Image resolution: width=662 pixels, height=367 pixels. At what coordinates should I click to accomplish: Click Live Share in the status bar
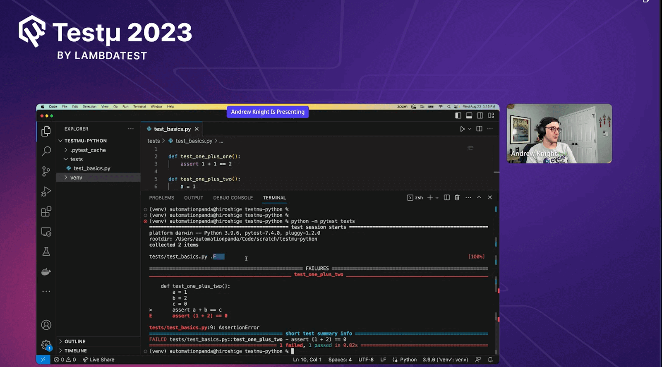tap(98, 360)
